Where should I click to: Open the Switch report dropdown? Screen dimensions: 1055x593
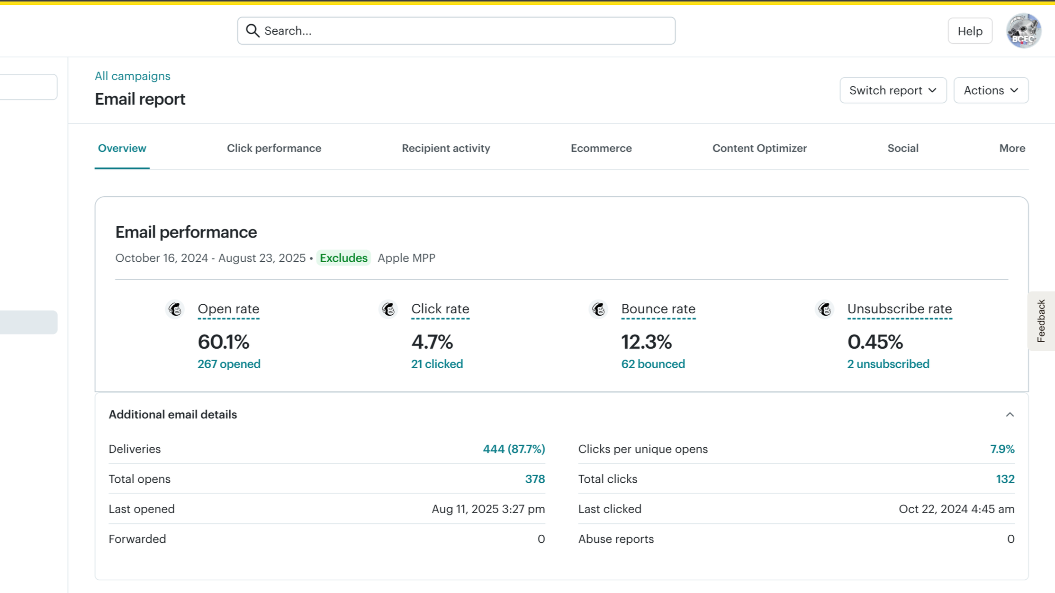click(x=893, y=90)
